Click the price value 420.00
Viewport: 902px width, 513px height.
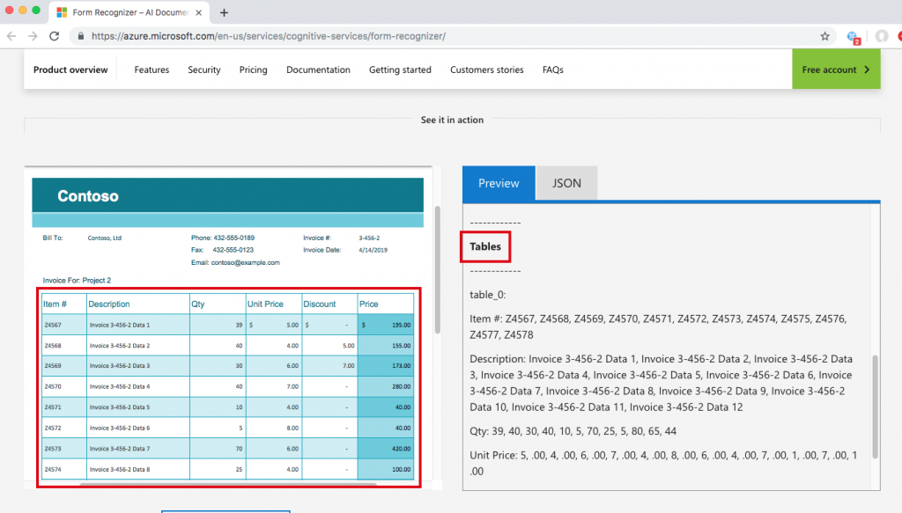401,449
